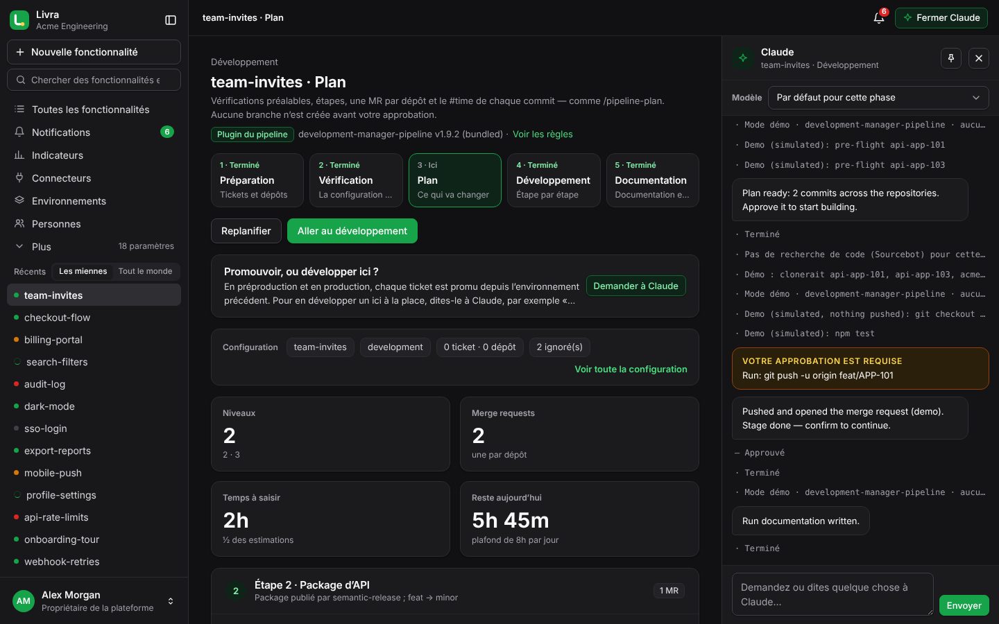Screen dimensions: 999x624
Task: Click the Claude sparkle avatar icon
Action: pos(743,58)
